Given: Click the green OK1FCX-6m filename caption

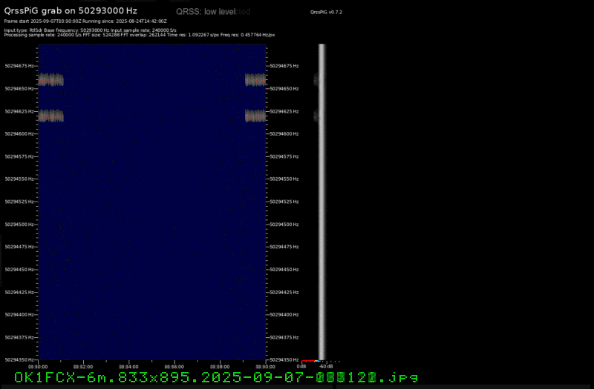Looking at the screenshot, I should pos(216,377).
